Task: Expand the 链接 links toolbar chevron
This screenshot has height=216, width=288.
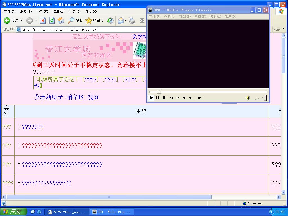Action: coord(284,28)
